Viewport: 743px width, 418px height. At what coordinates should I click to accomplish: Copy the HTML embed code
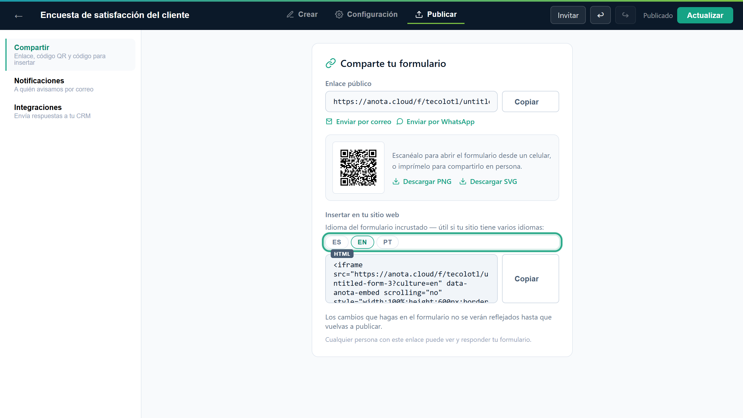[x=530, y=279]
